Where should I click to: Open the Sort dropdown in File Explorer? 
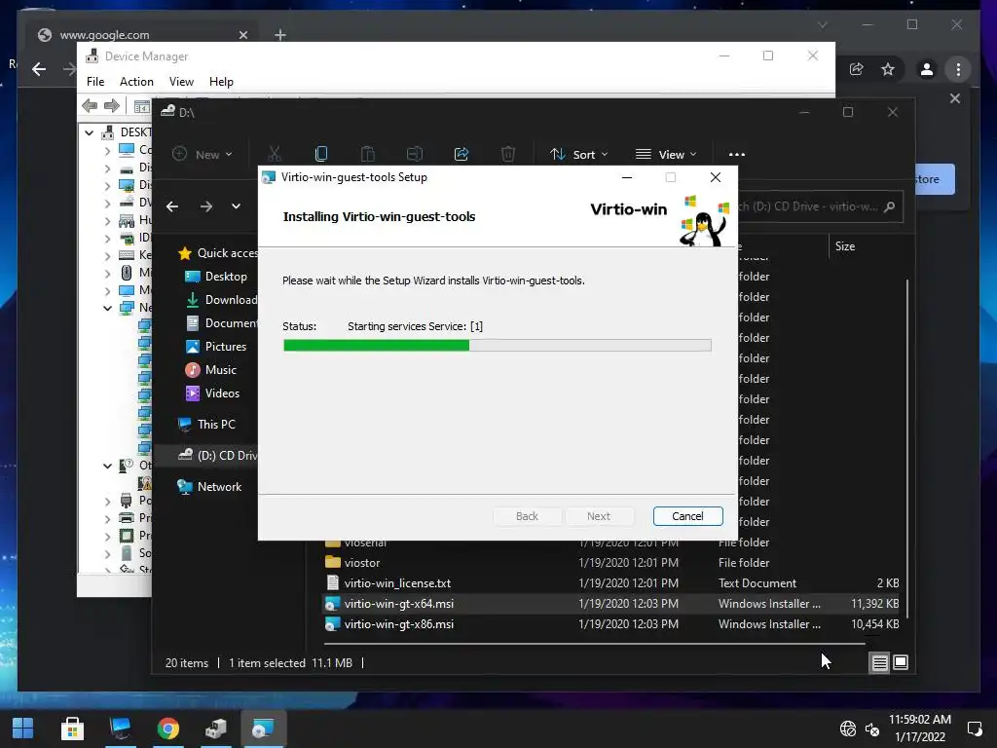pyautogui.click(x=578, y=155)
